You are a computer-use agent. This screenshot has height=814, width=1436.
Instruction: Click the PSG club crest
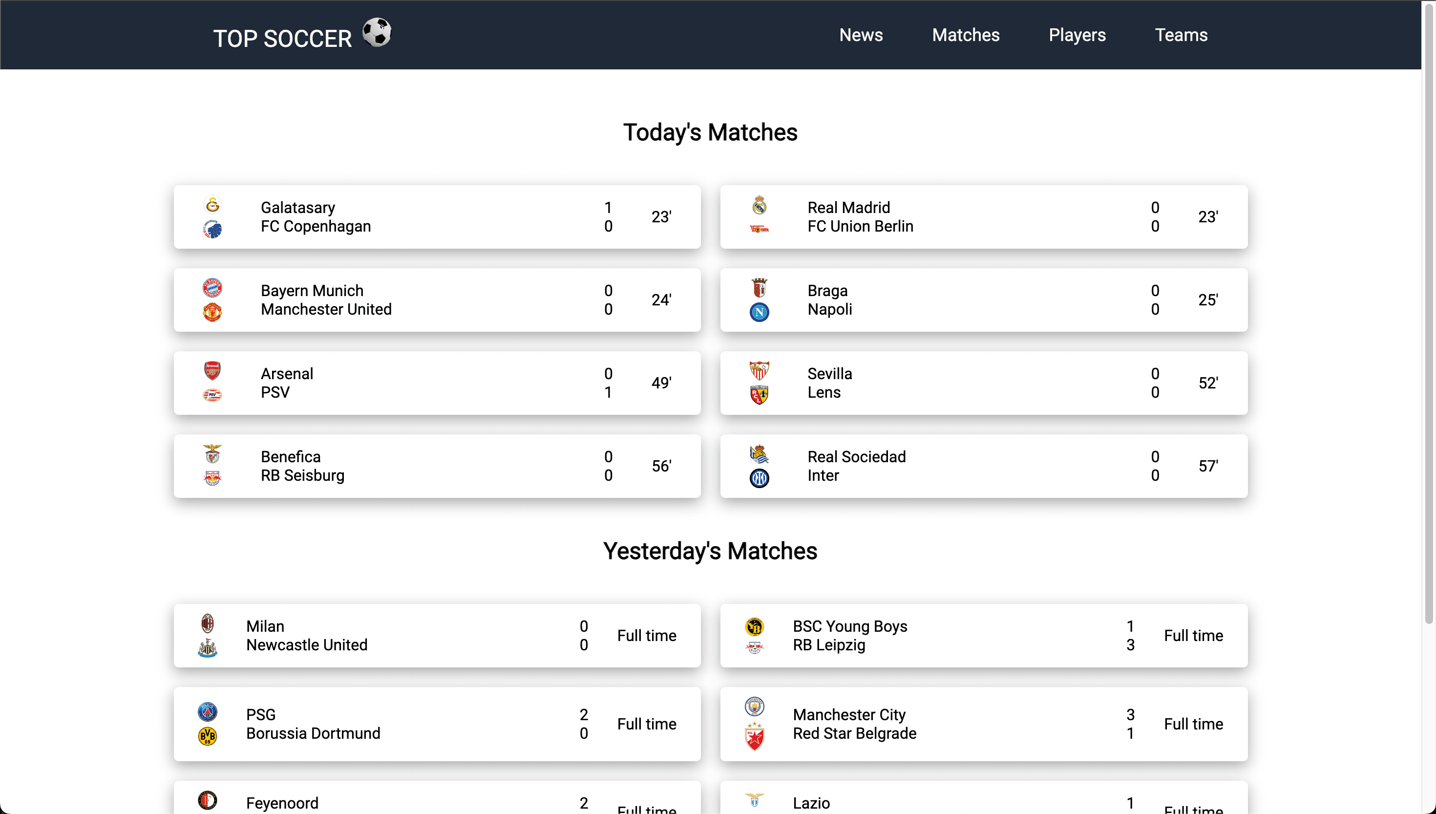point(207,712)
